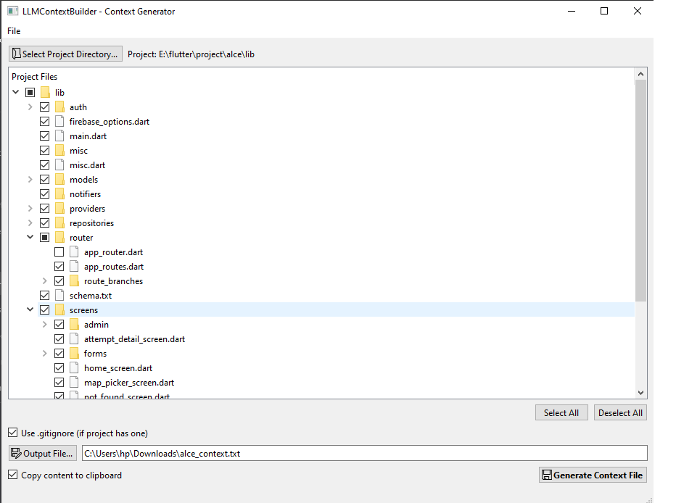Select the map_picker_screen.dart tree item
Screen dimensions: 676x503
click(129, 383)
